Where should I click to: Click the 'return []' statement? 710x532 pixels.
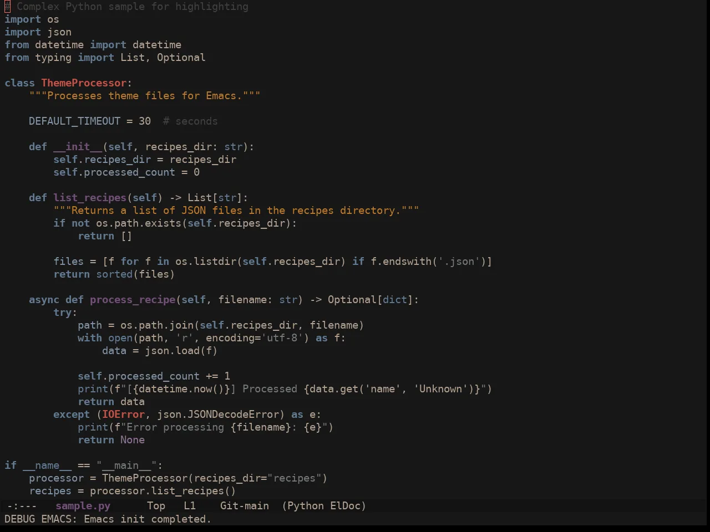105,236
